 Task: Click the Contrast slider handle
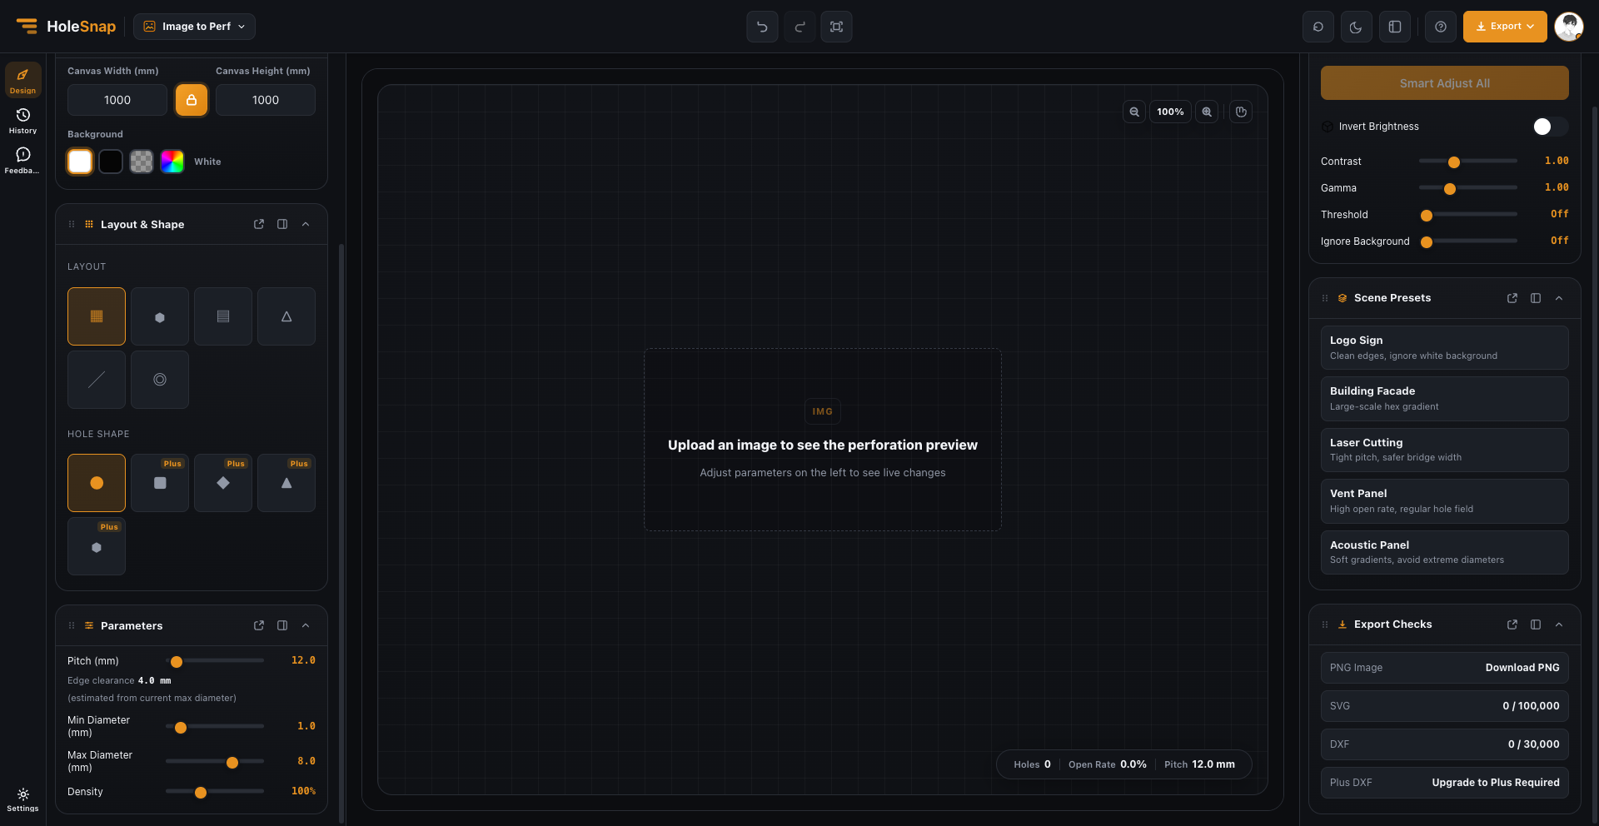pyautogui.click(x=1454, y=162)
